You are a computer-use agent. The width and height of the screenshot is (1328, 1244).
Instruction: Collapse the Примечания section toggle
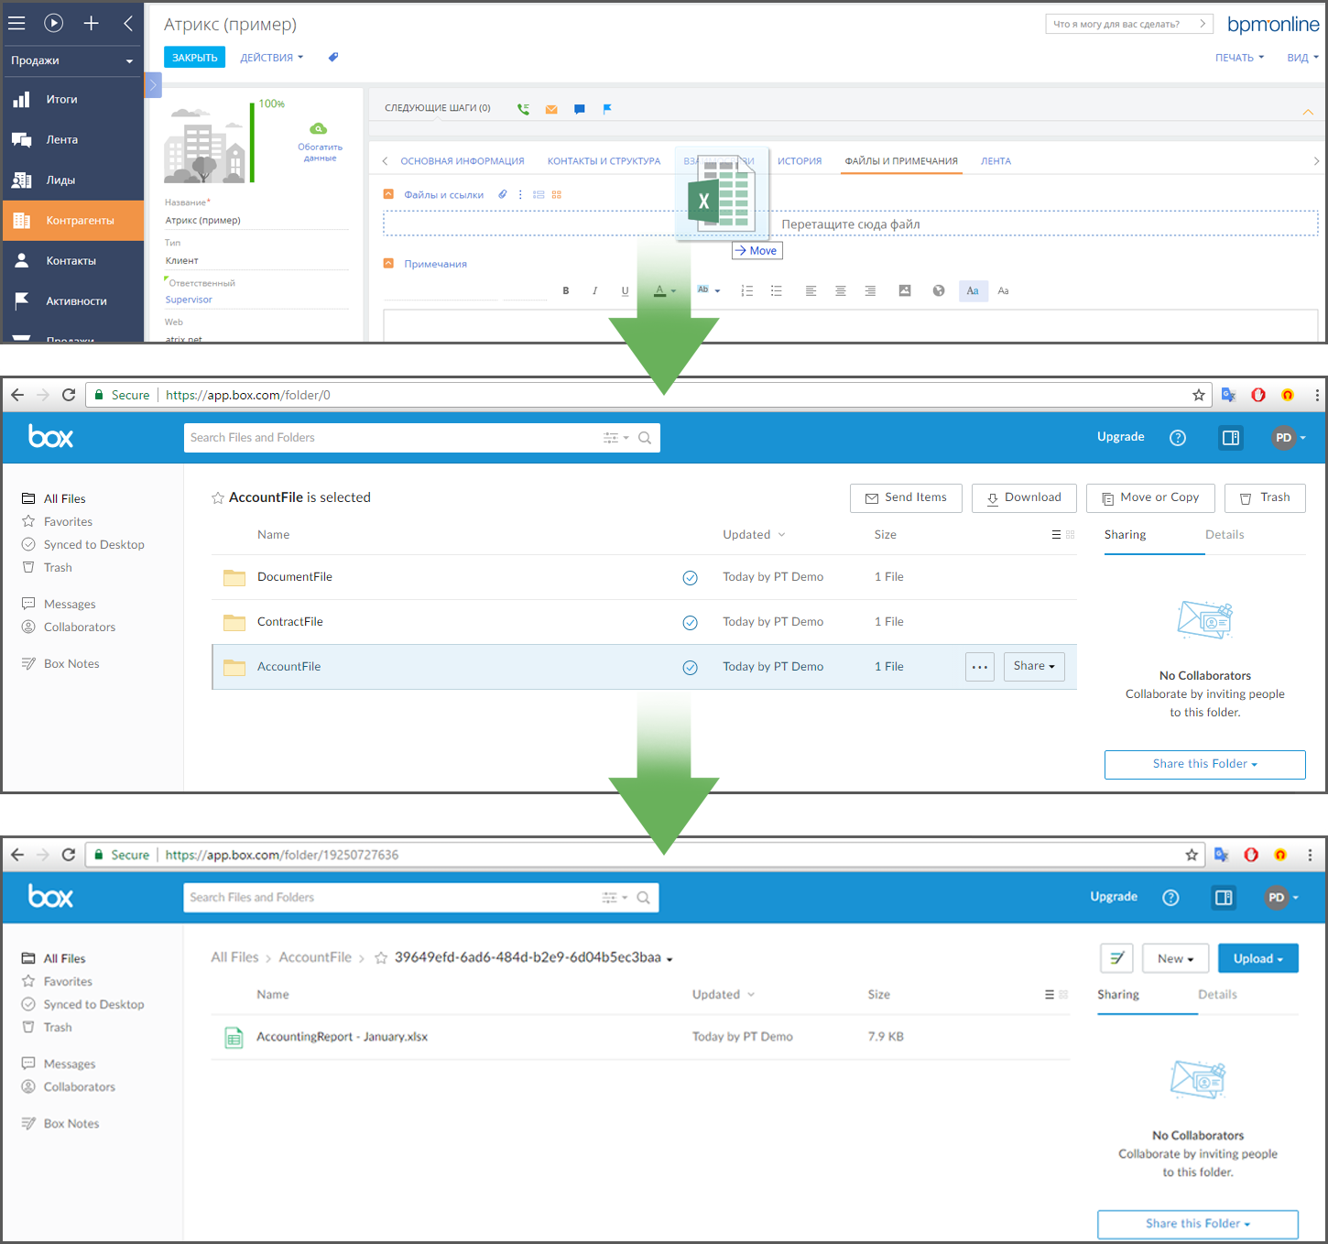[388, 264]
